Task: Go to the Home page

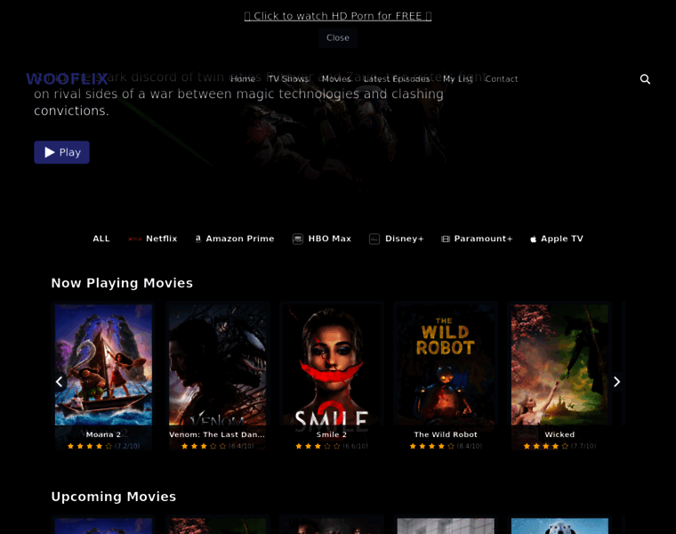Action: click(243, 79)
